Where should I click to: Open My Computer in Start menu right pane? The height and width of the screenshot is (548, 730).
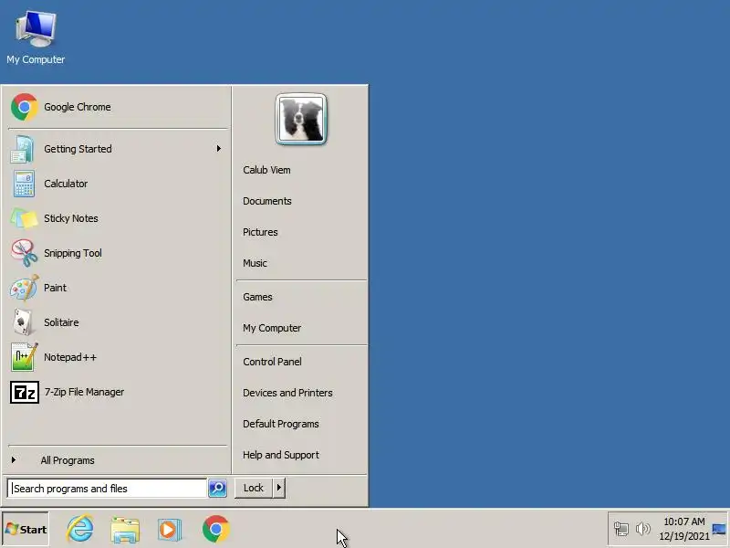click(272, 328)
